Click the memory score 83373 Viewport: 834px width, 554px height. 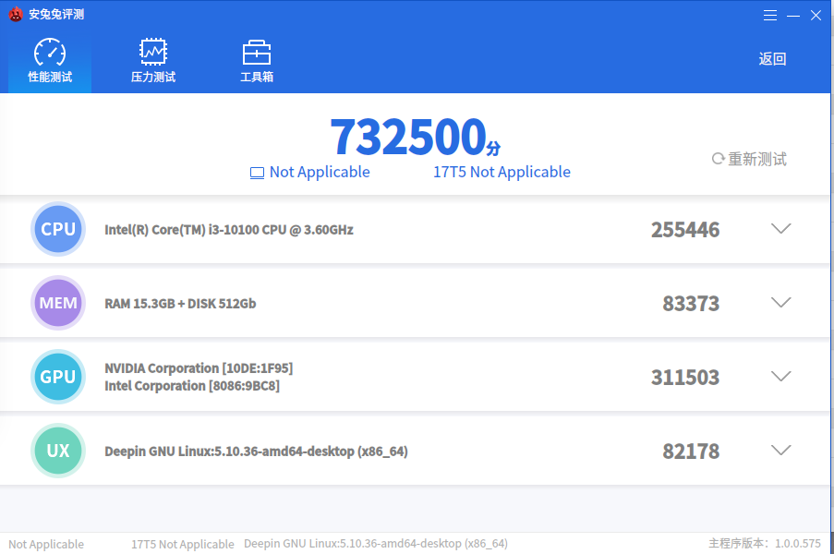tap(691, 304)
